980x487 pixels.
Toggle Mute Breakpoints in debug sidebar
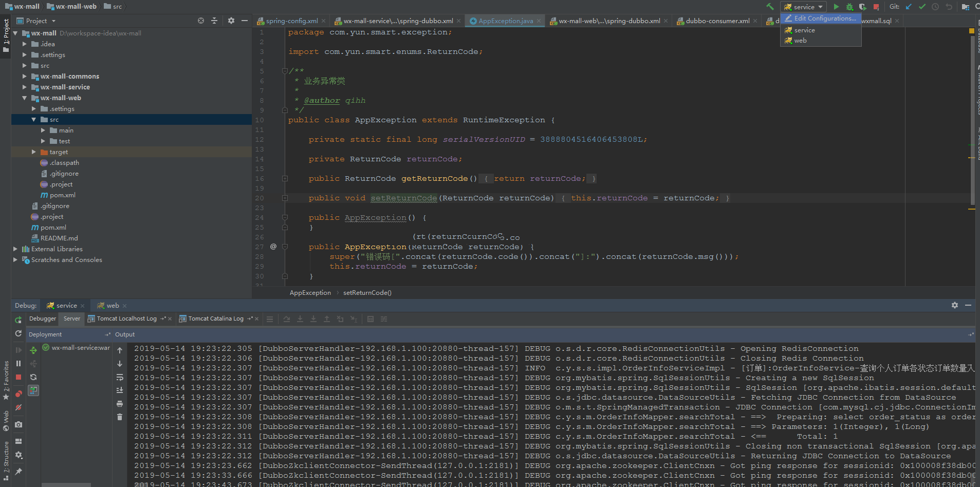coord(19,407)
